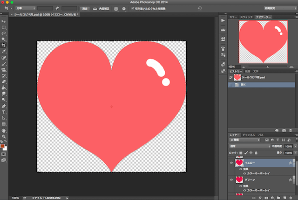This screenshot has height=200, width=298.
Task: Collapse the グリーン layer effects arrow
Action: pos(294,180)
